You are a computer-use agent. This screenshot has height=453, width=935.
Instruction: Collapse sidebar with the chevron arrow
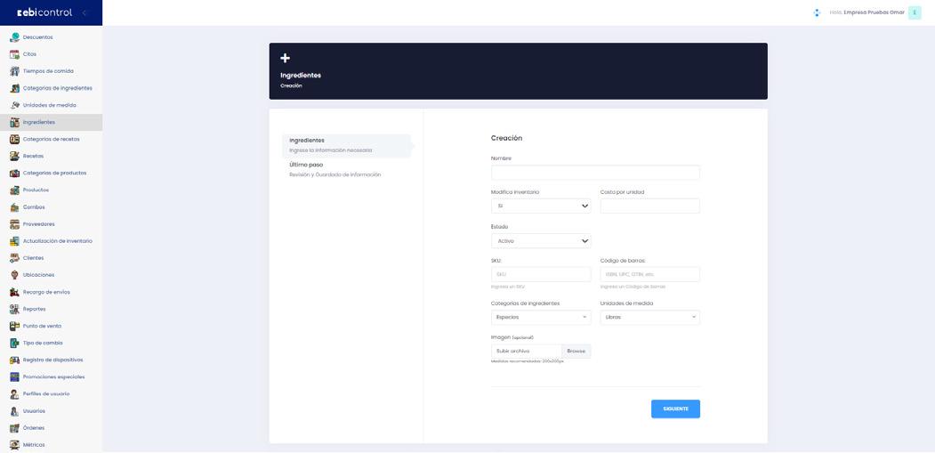pos(85,12)
